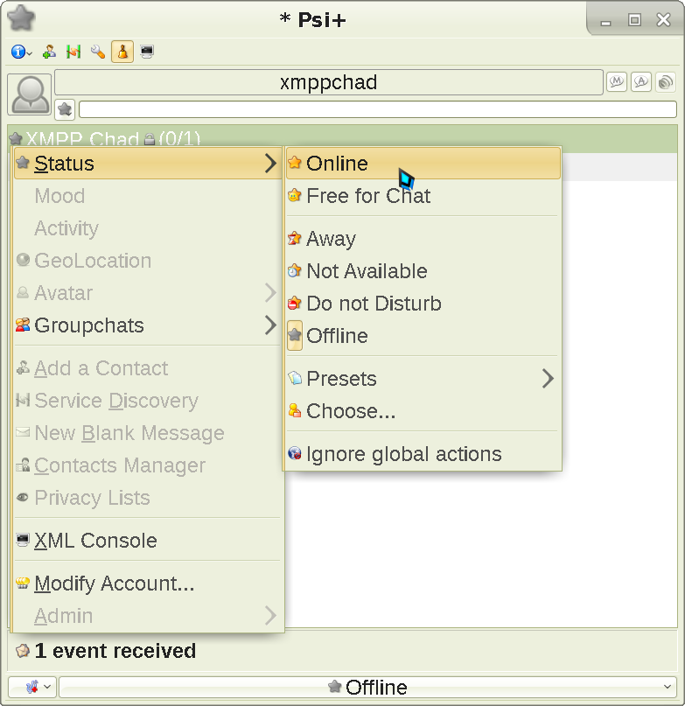The width and height of the screenshot is (685, 706).
Task: Toggle Ignore global actions
Action: point(403,454)
